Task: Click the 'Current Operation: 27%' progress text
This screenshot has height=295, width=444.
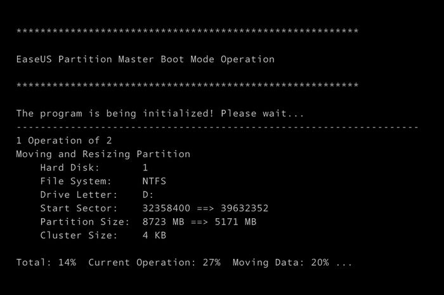Action: coord(154,263)
